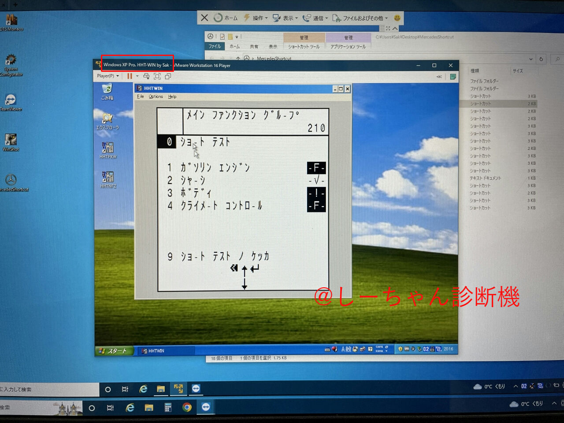Viewport: 564px width, 423px height.
Task: Click the XP スタート button
Action: [114, 351]
